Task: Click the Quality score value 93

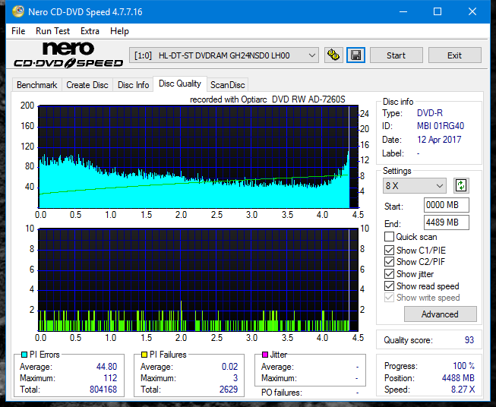Action: [469, 340]
